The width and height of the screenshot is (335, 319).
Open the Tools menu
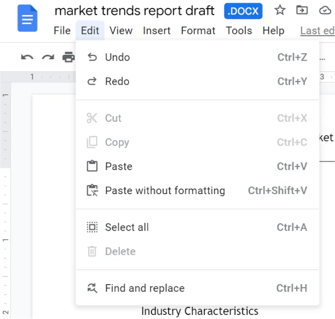239,31
